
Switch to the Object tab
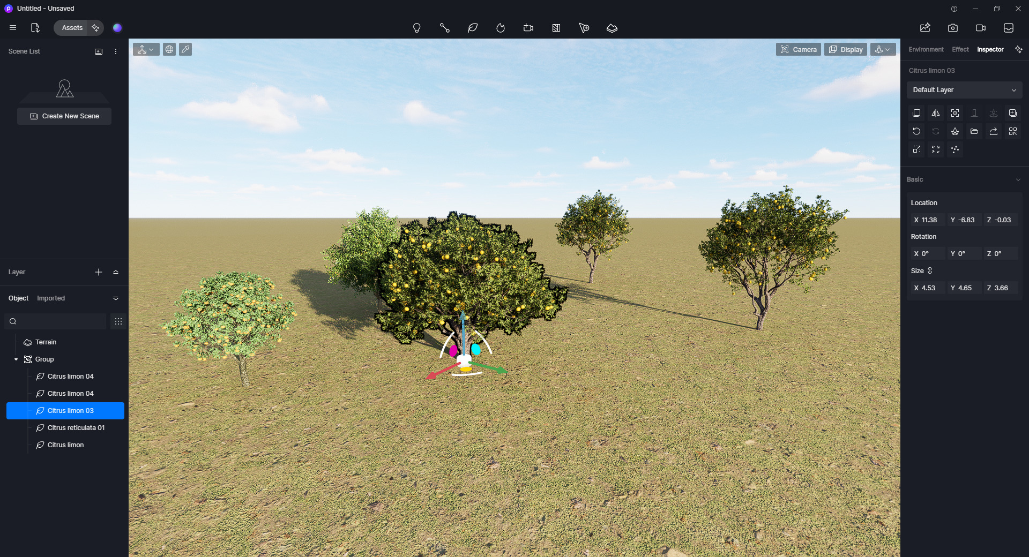[18, 298]
